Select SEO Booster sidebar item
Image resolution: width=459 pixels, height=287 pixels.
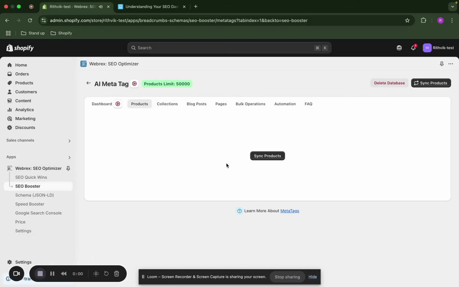pyautogui.click(x=38, y=186)
